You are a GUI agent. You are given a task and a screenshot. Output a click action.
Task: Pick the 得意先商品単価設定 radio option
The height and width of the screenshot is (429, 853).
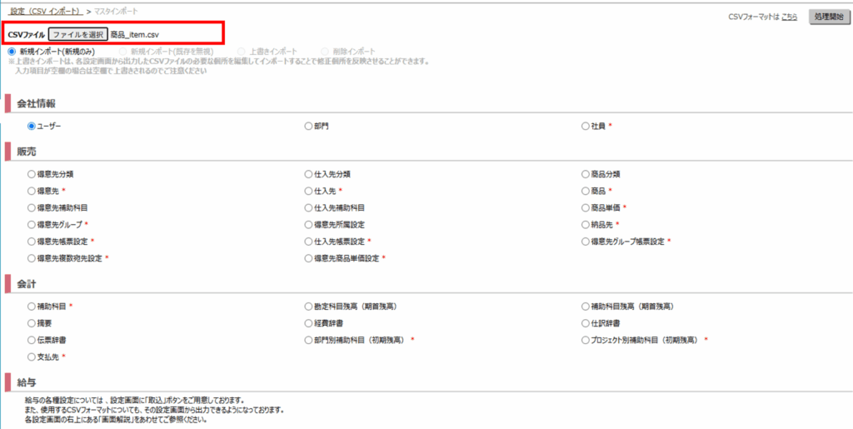point(308,258)
